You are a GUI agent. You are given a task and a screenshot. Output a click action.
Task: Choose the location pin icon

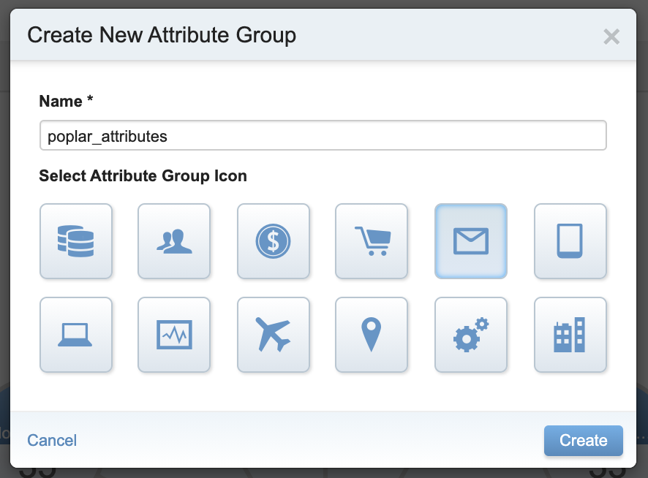[372, 335]
